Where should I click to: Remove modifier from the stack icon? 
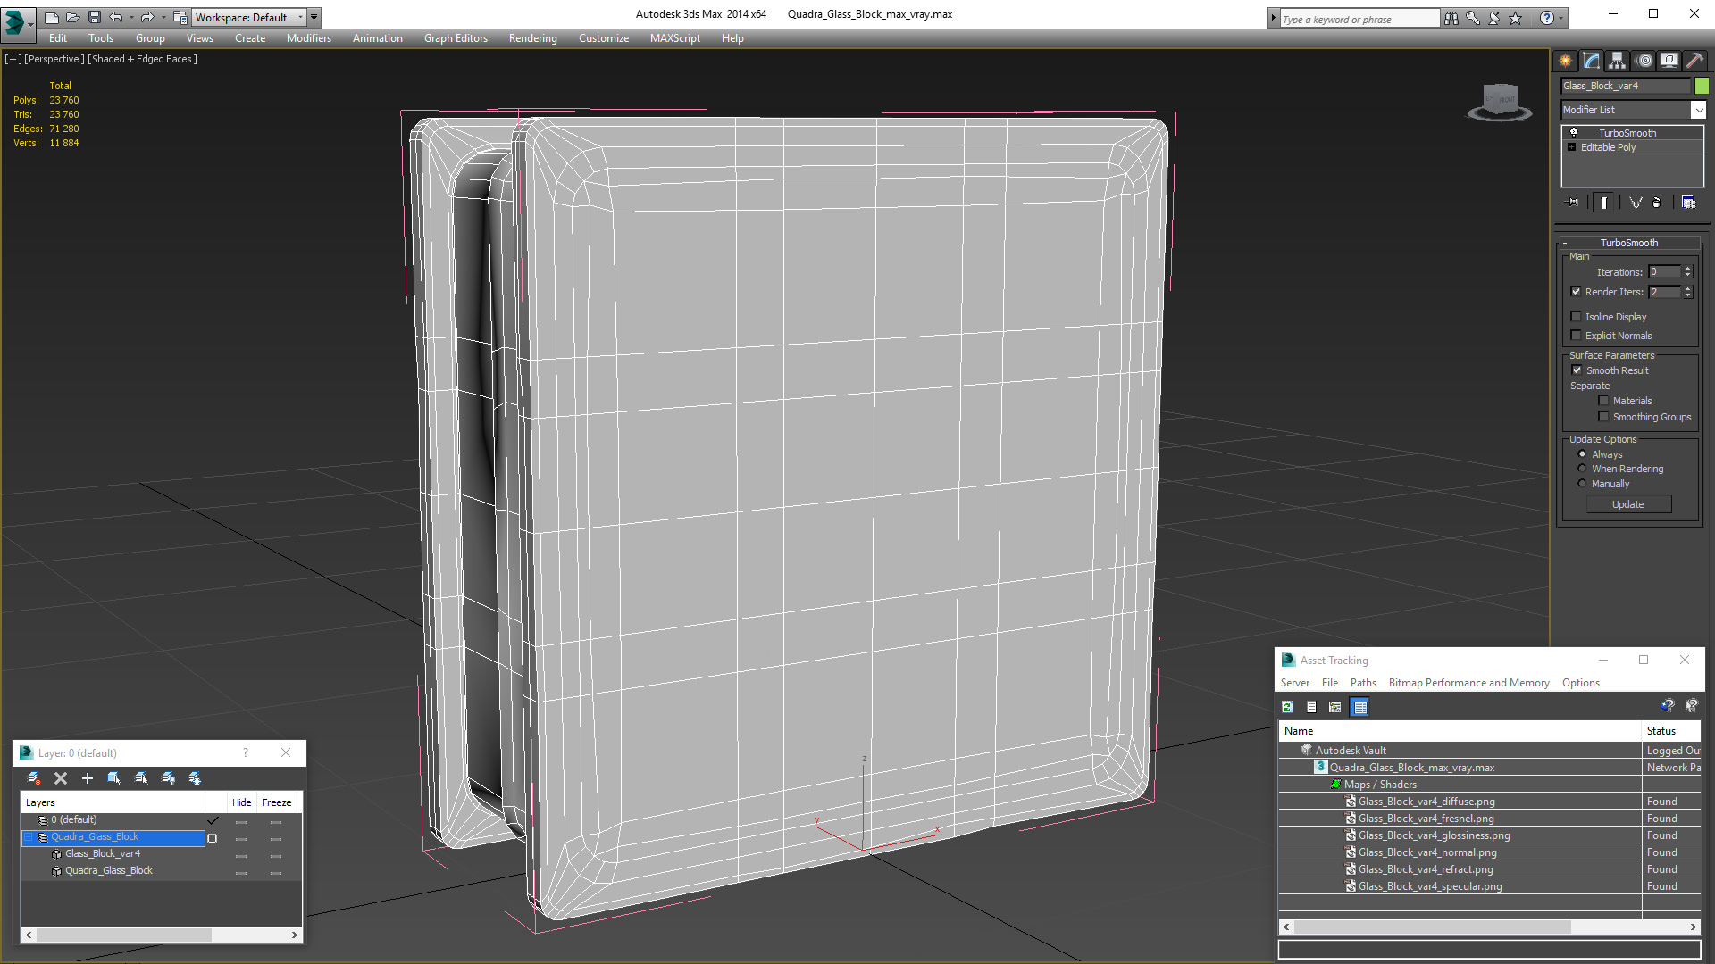tap(1657, 203)
